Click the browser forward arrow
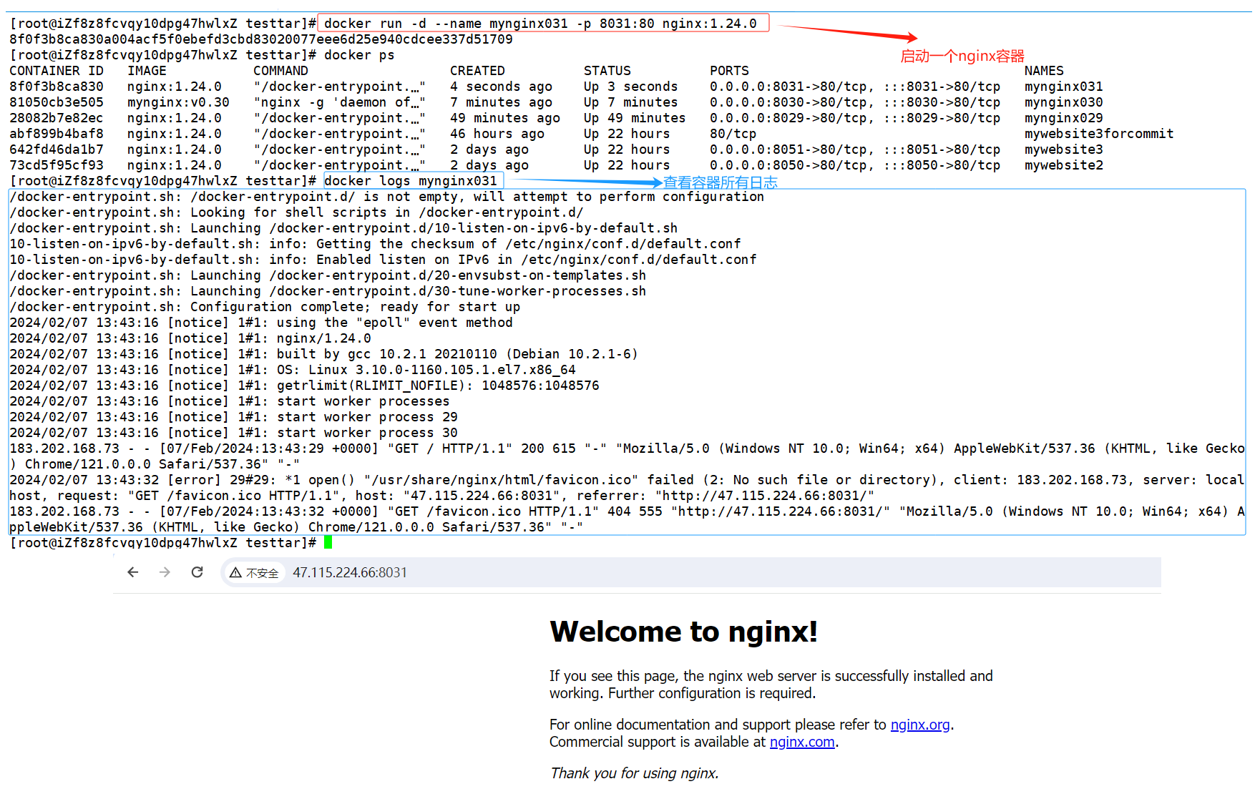This screenshot has width=1260, height=789. click(165, 572)
